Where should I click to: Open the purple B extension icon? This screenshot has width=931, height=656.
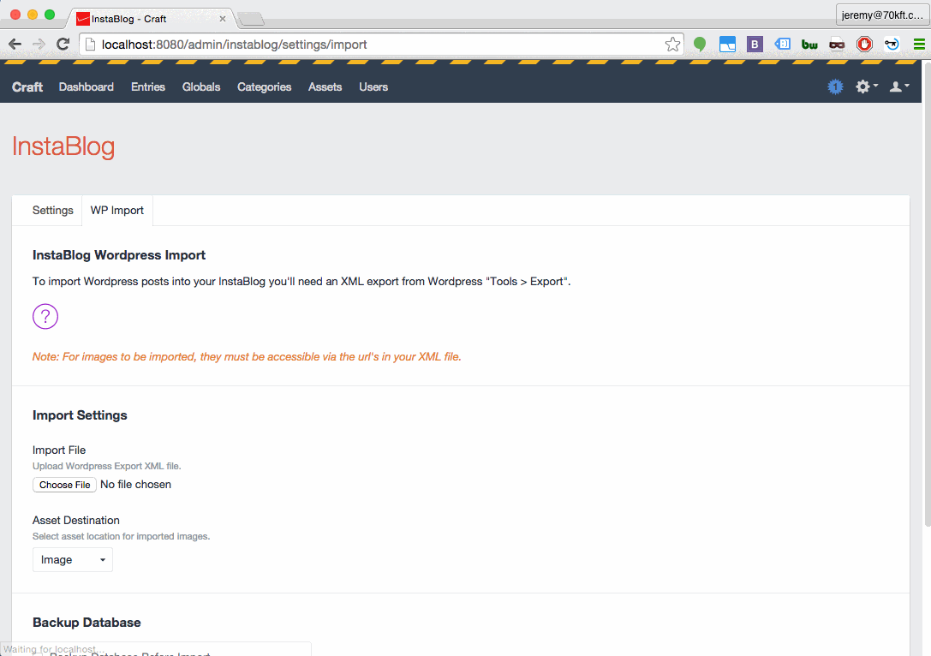pyautogui.click(x=755, y=44)
